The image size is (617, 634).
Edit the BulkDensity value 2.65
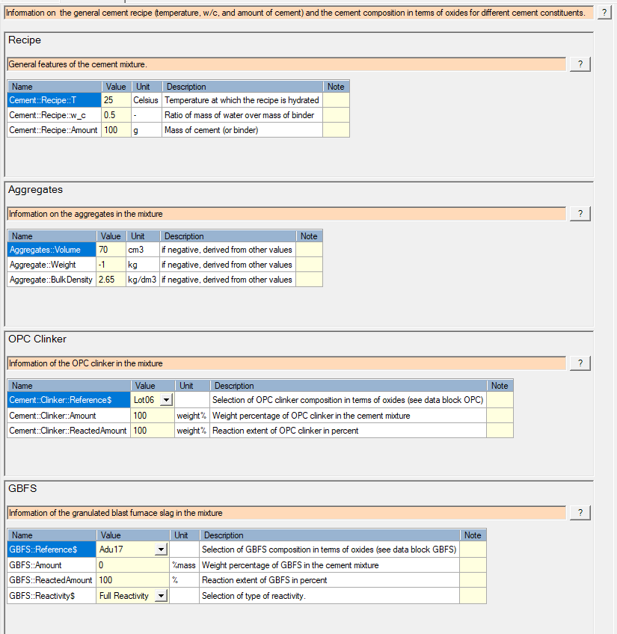coord(111,280)
